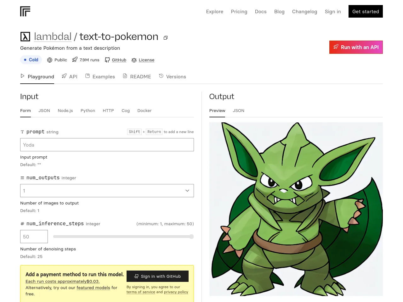Click the prompt text input field
The height and width of the screenshot is (302, 403).
coord(107,145)
